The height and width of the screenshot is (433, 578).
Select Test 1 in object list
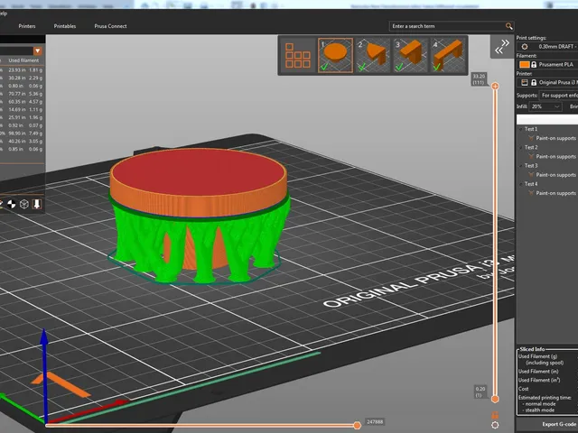(x=531, y=129)
